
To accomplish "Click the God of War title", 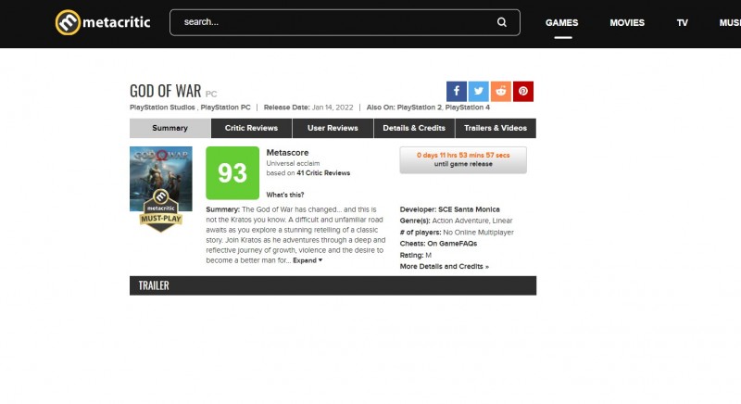I will click(x=166, y=91).
